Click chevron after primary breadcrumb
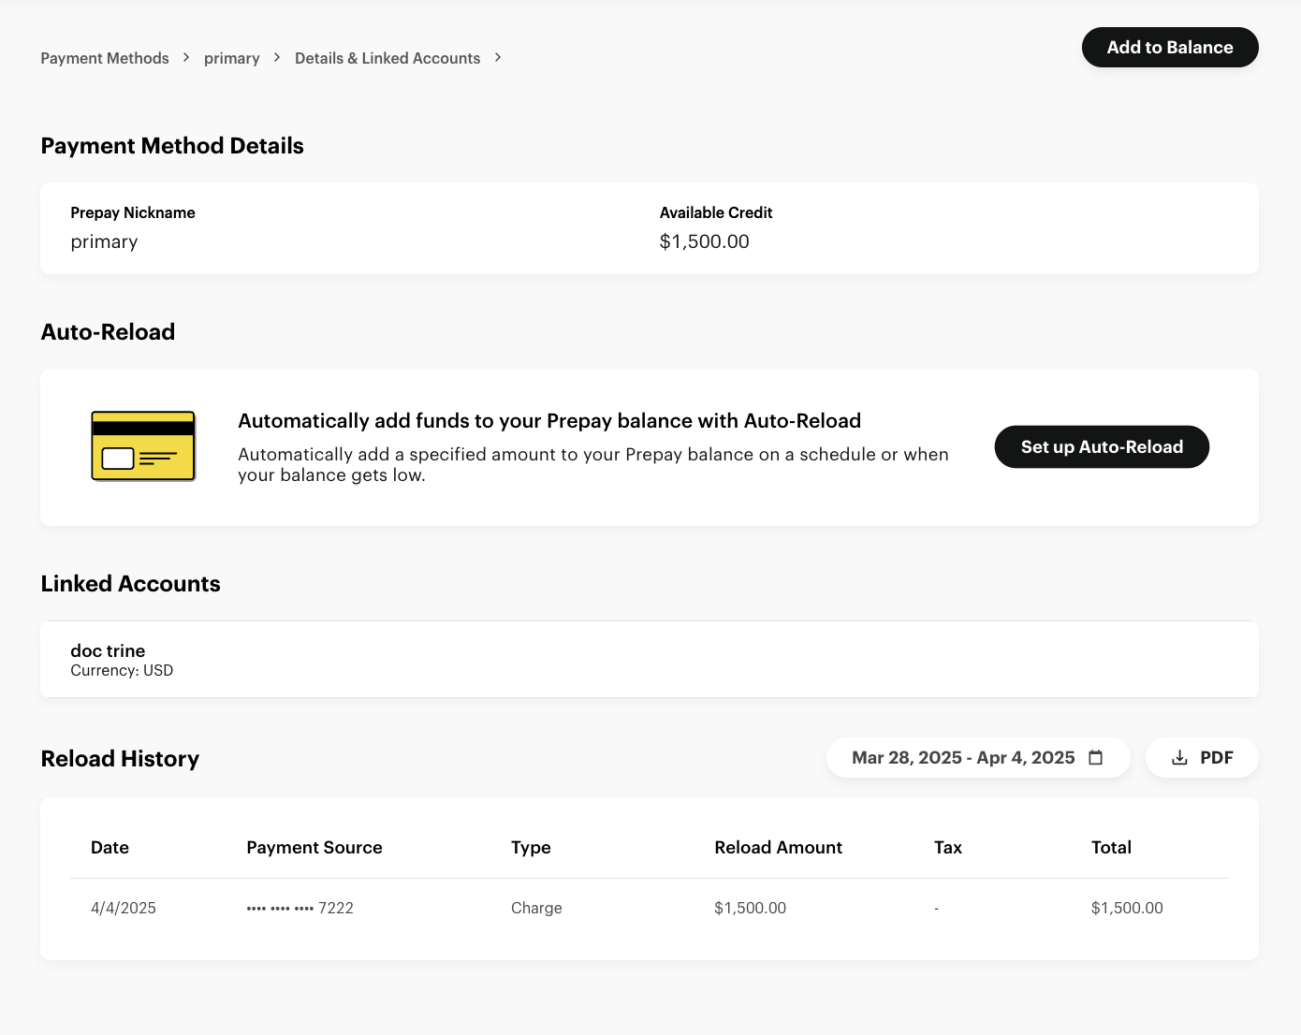The width and height of the screenshot is (1301, 1035). pyautogui.click(x=277, y=58)
